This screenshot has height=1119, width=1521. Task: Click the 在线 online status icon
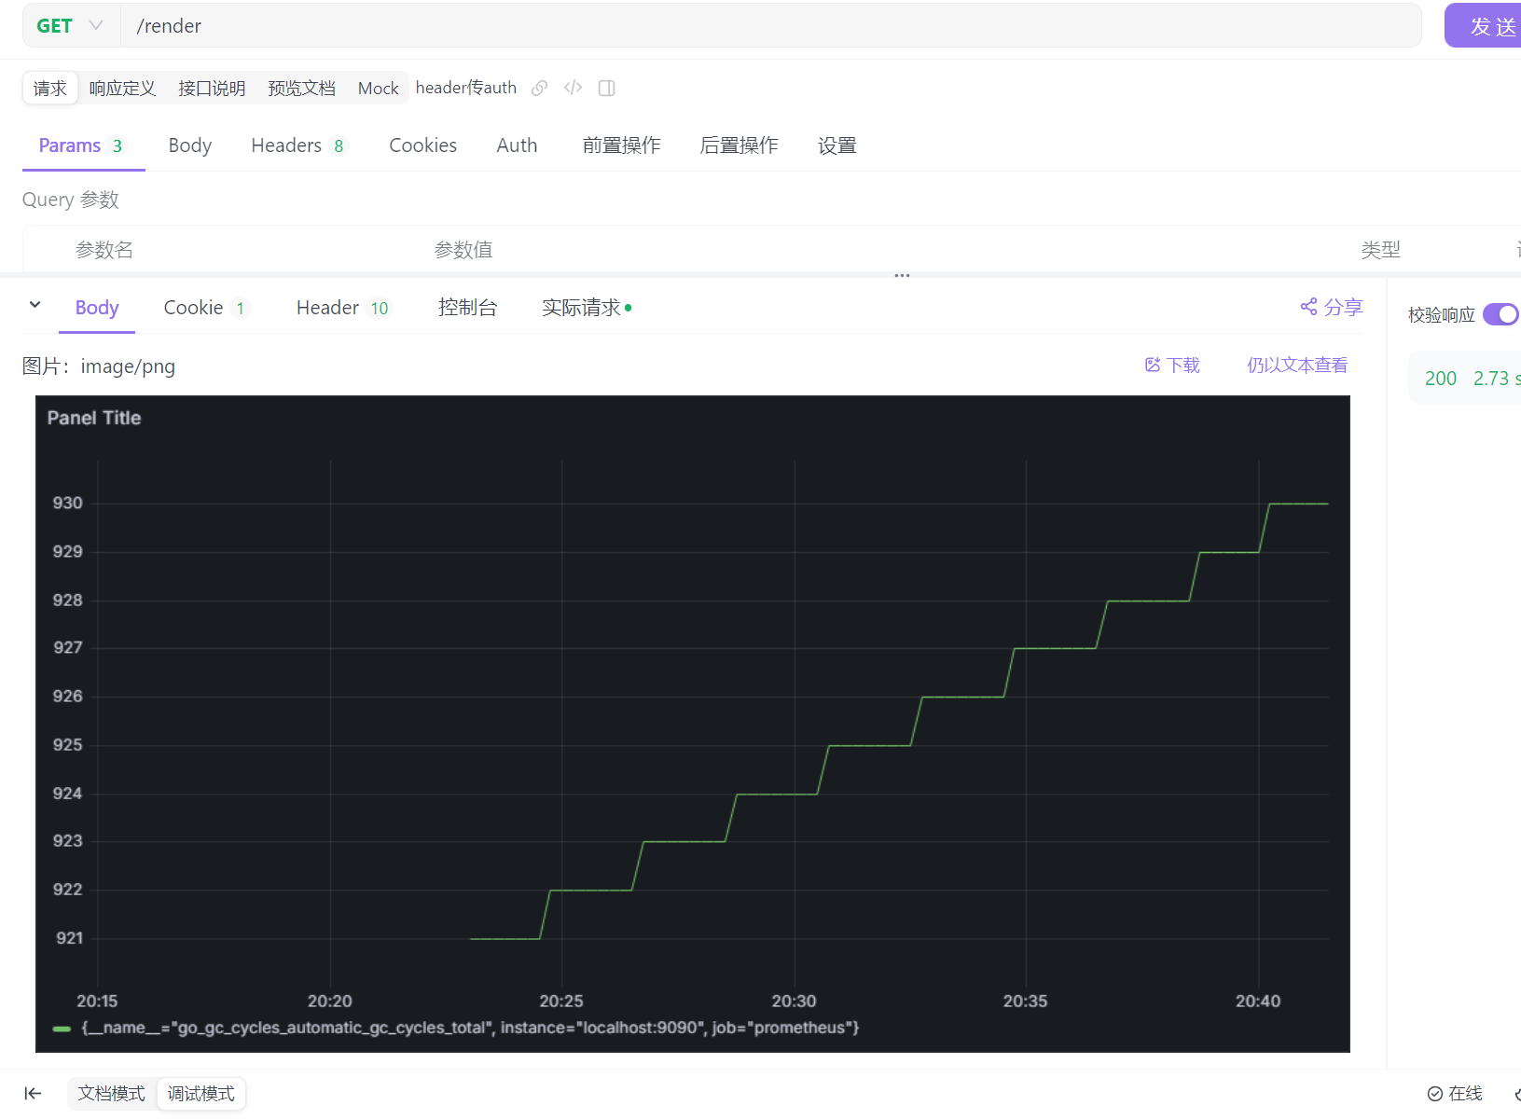click(1435, 1094)
